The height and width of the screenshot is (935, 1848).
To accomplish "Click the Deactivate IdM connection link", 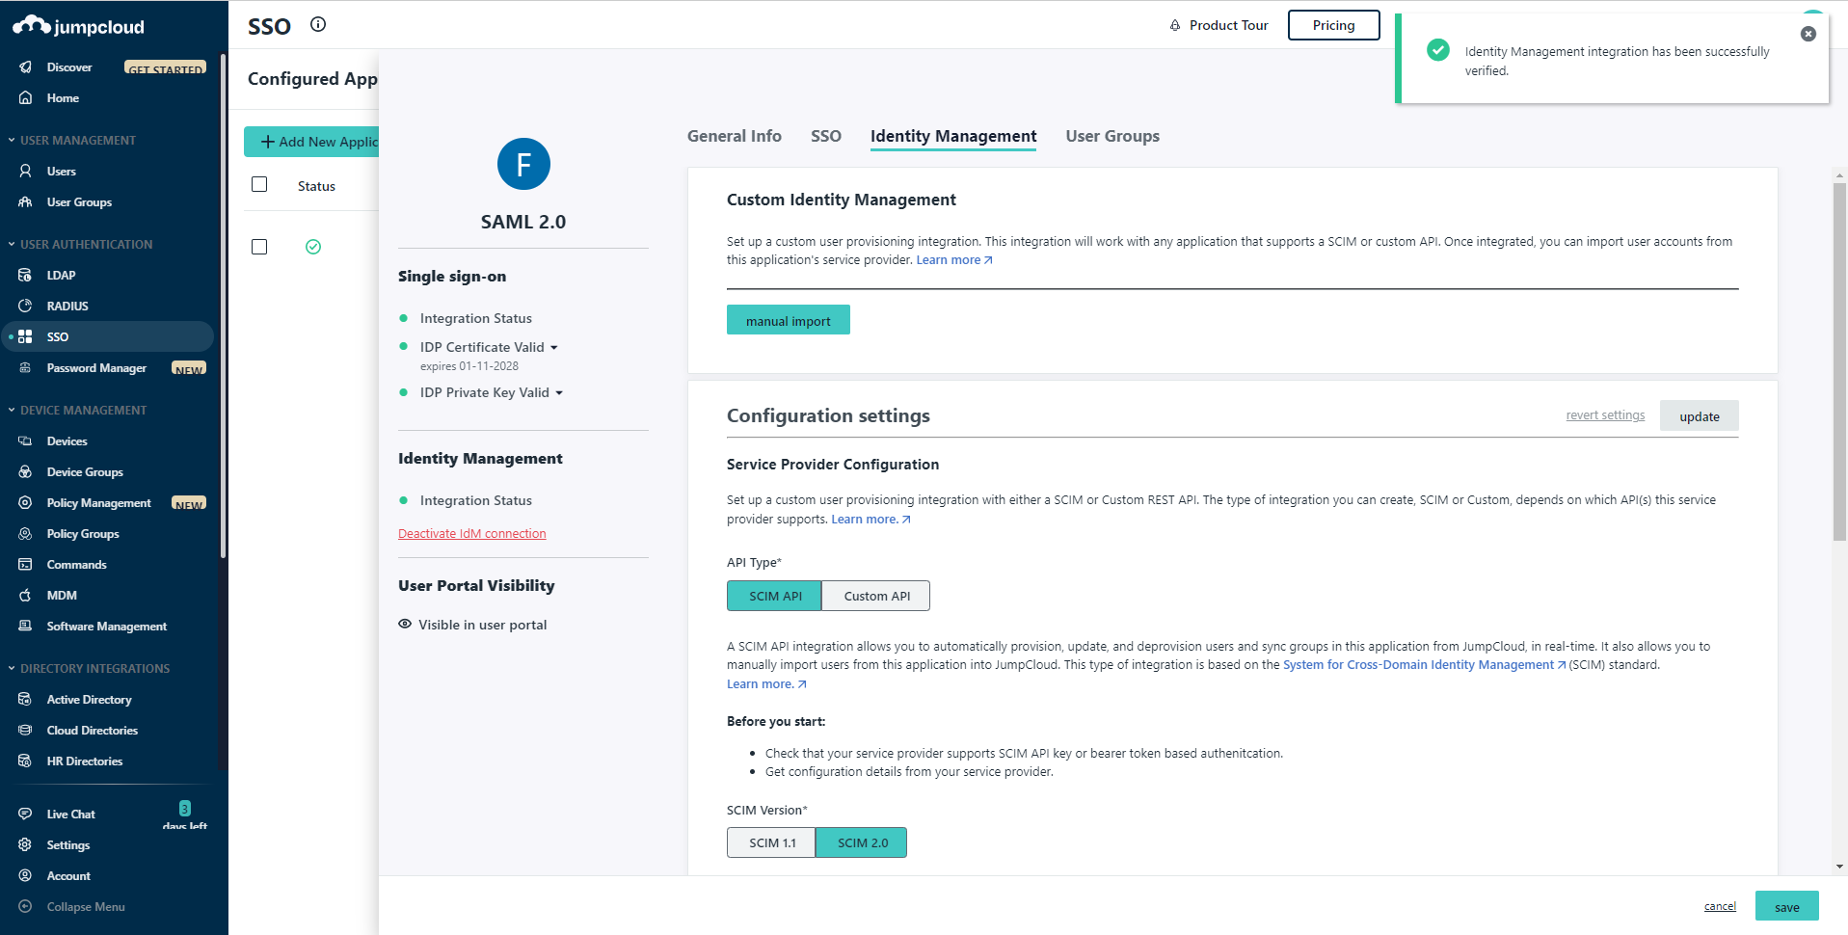I will [x=472, y=534].
